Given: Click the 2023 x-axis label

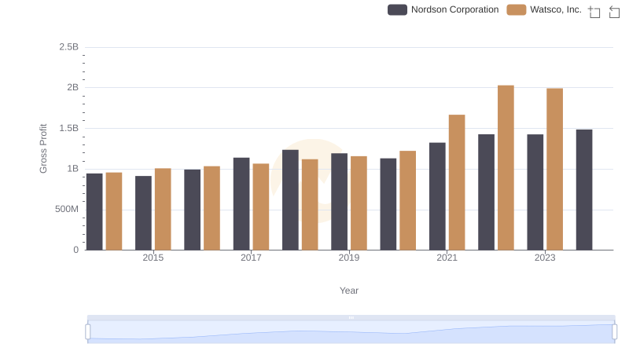Looking at the screenshot, I should 545,258.
